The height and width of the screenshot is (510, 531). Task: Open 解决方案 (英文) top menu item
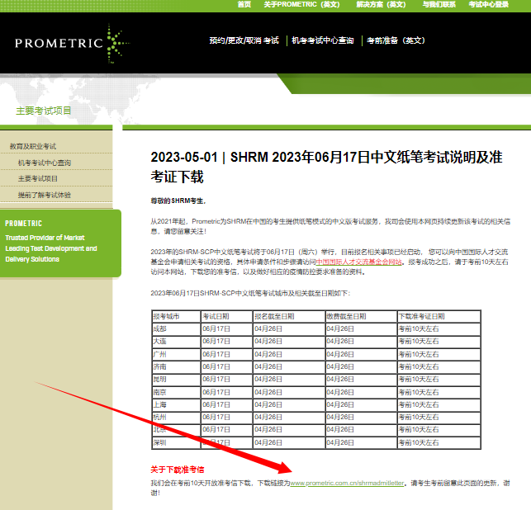coord(381,4)
